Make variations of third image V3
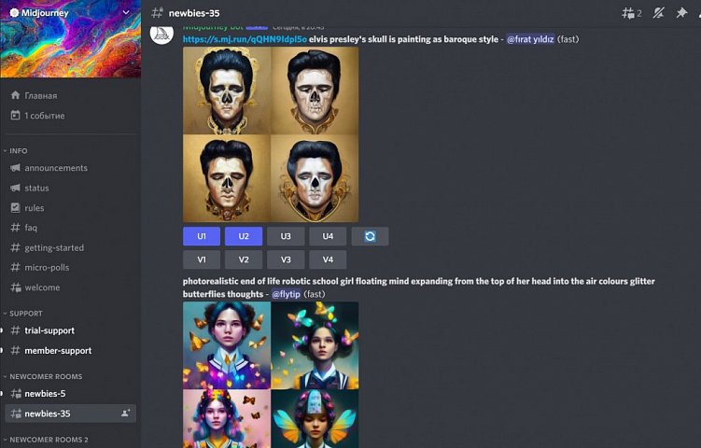Image resolution: width=701 pixels, height=448 pixels. tap(286, 259)
